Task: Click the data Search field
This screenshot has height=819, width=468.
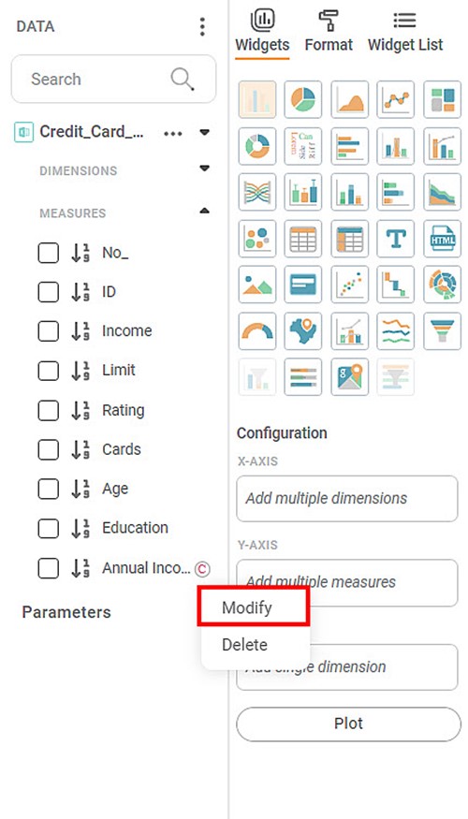Action: point(113,80)
